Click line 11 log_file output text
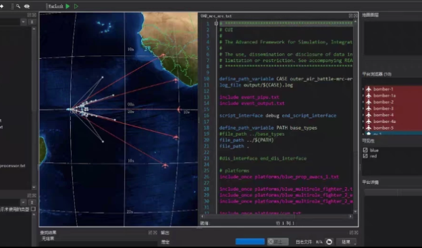This screenshot has width=422, height=248. tap(256, 85)
